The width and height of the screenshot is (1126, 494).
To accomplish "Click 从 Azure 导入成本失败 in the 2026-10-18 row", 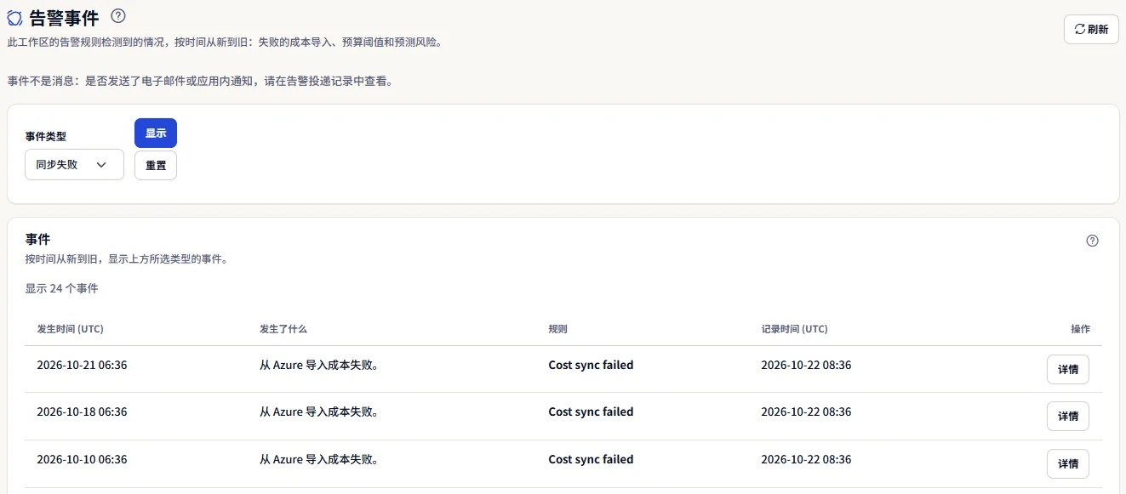I will (319, 412).
